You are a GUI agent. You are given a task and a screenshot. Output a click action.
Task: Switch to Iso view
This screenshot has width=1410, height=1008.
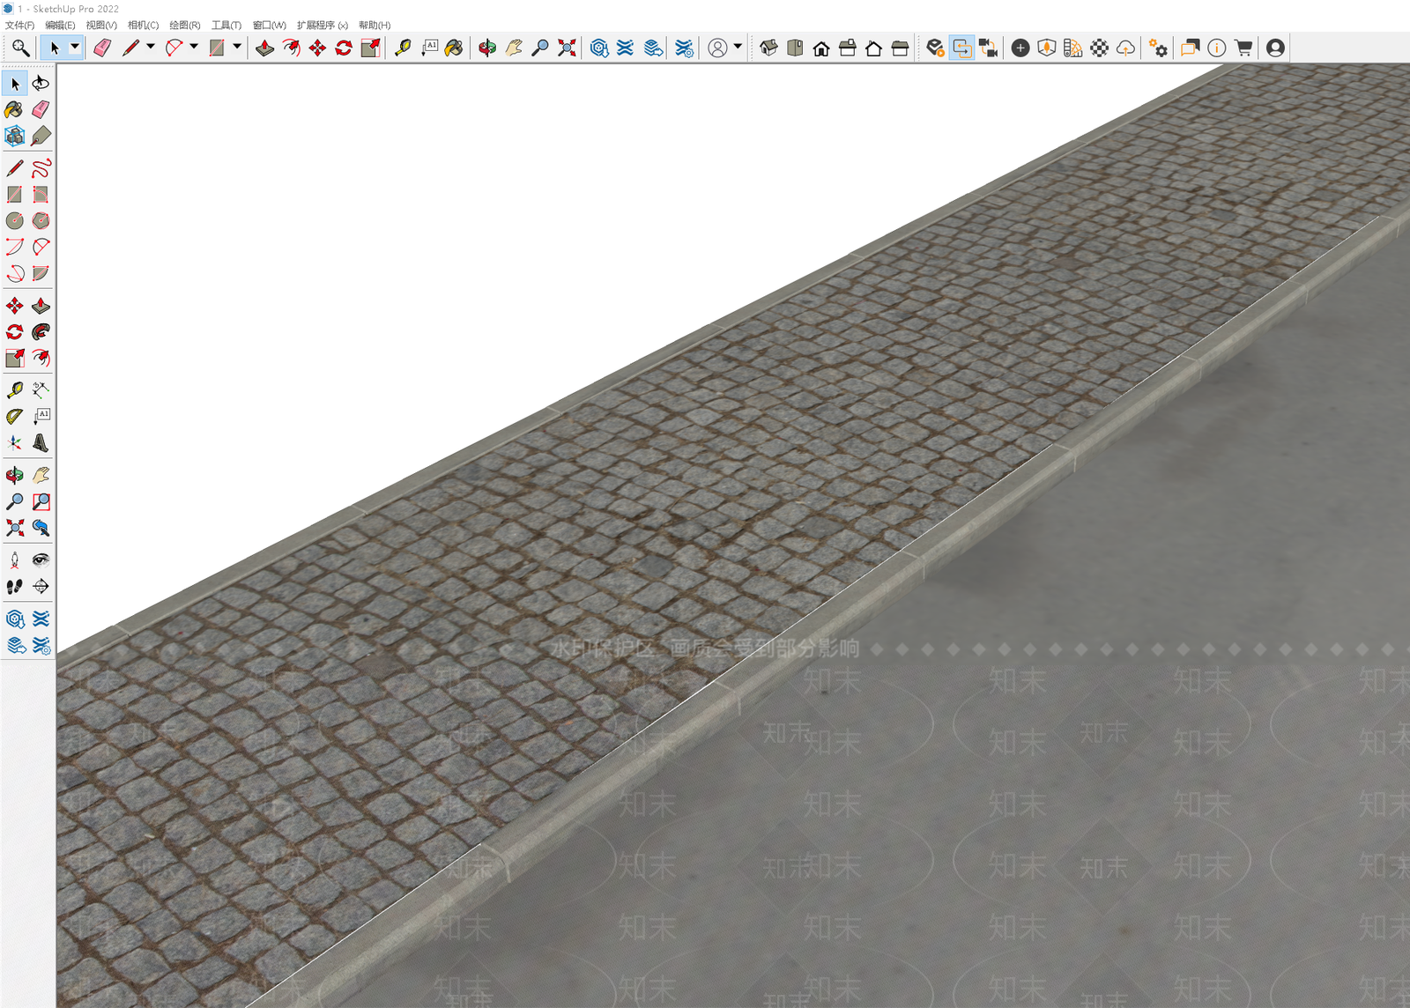768,48
